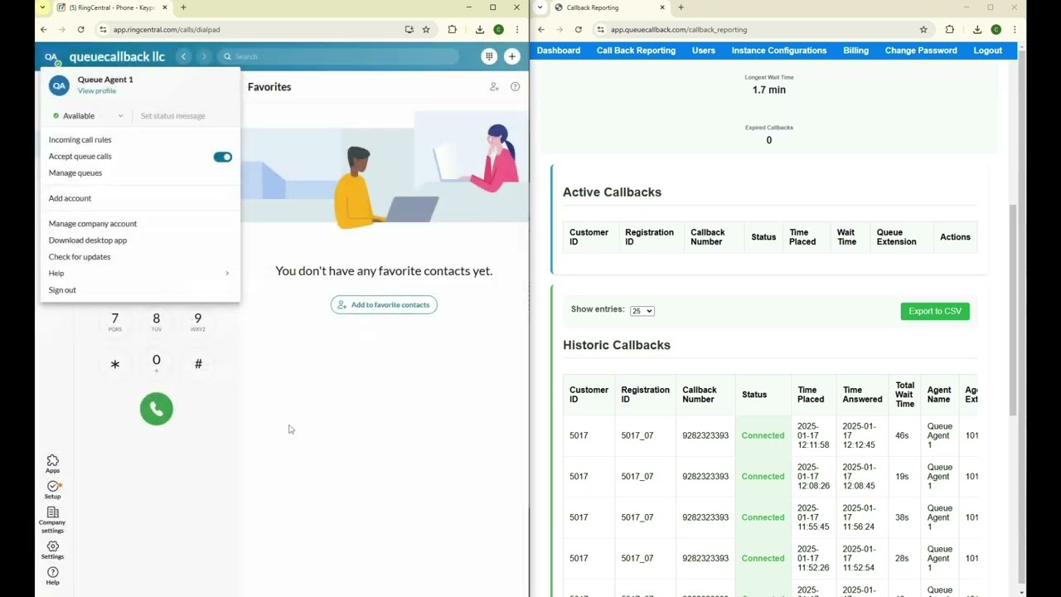The image size is (1061, 597).
Task: Click Add to favorite contacts button
Action: (384, 305)
